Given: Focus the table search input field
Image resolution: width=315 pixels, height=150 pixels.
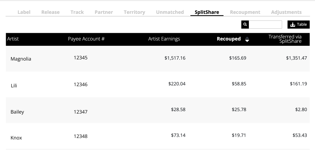Looking at the screenshot, I should tap(265, 24).
